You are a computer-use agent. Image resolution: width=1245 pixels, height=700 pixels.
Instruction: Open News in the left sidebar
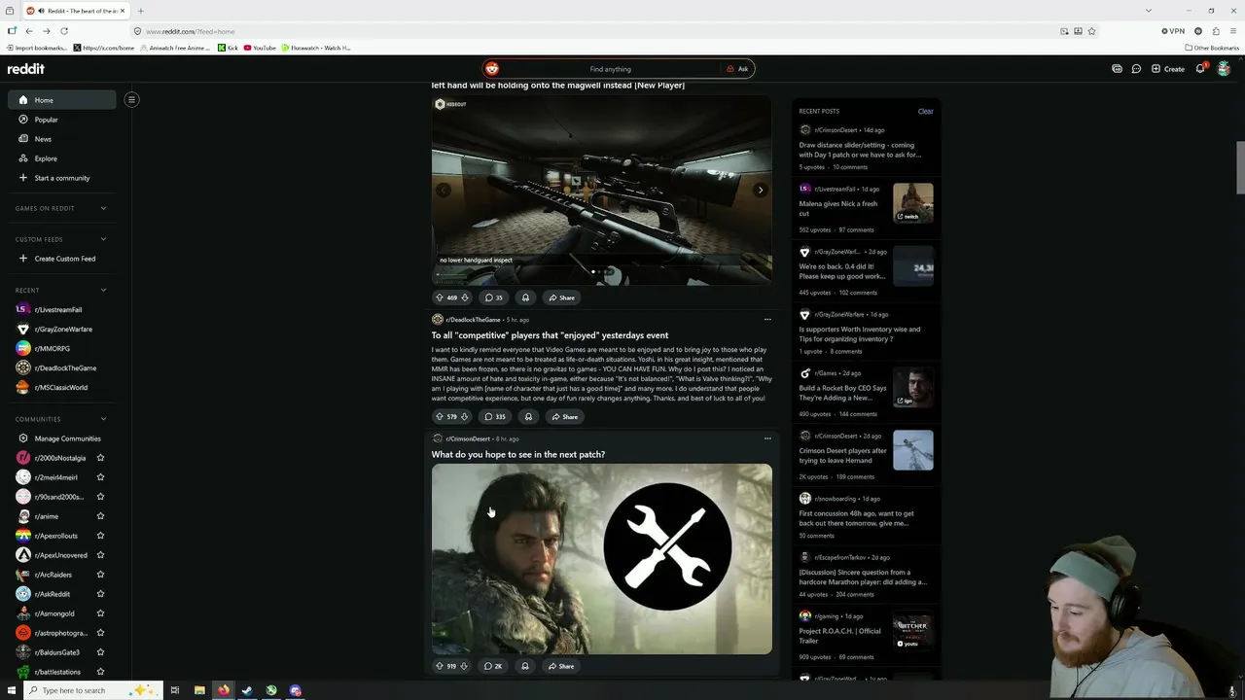coord(62,139)
